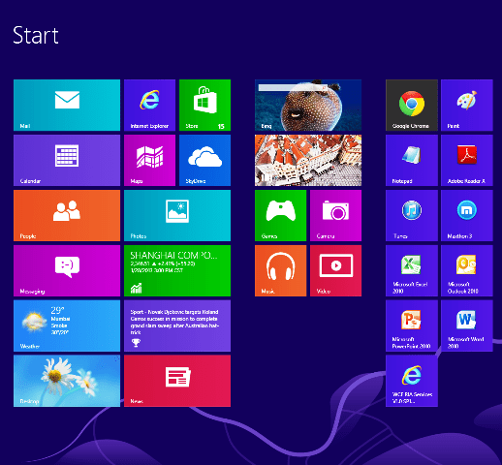502x465 pixels.
Task: Open the Store tile
Action: (204, 105)
